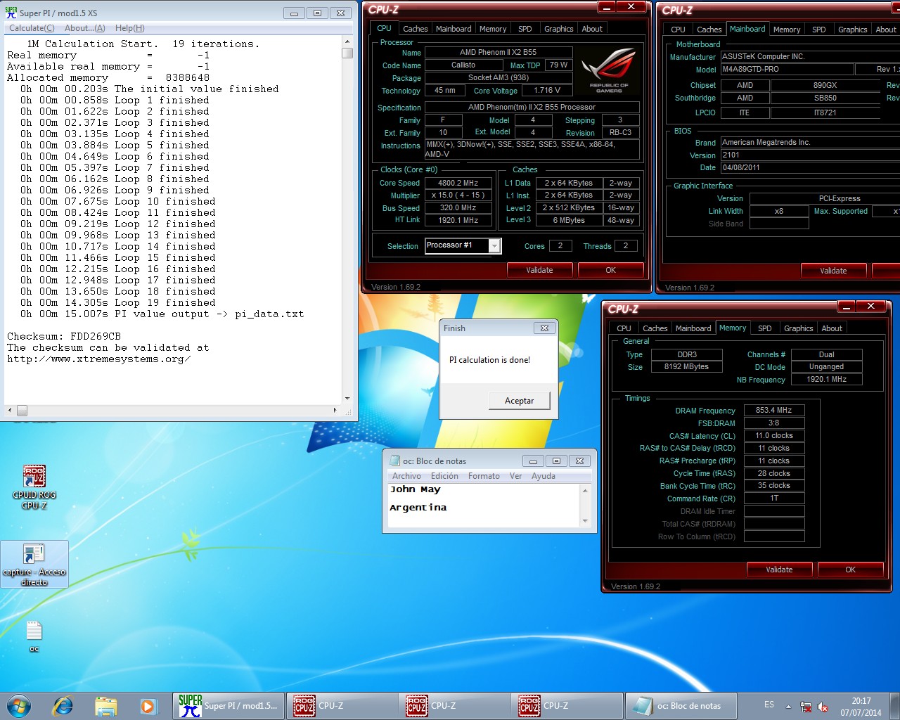Switch to the oc: Bloc de notas taskbar button
Viewport: 900px width, 720px height.
681,705
